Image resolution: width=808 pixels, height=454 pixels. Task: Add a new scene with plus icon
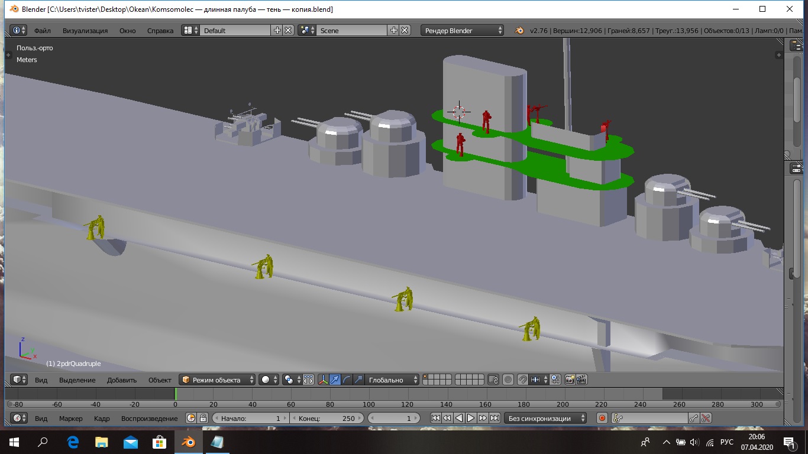point(394,30)
